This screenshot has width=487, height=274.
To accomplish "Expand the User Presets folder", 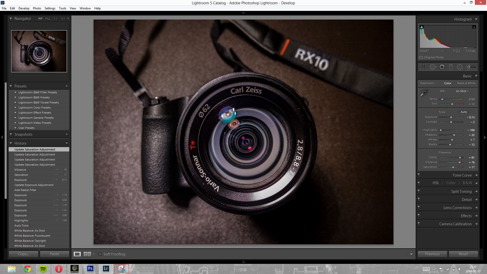I will [x=15, y=128].
